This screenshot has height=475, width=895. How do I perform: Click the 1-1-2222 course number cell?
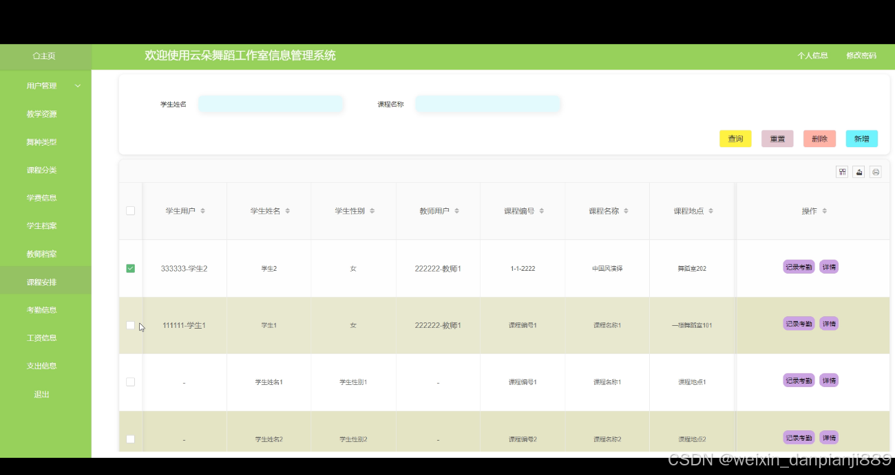click(x=523, y=269)
